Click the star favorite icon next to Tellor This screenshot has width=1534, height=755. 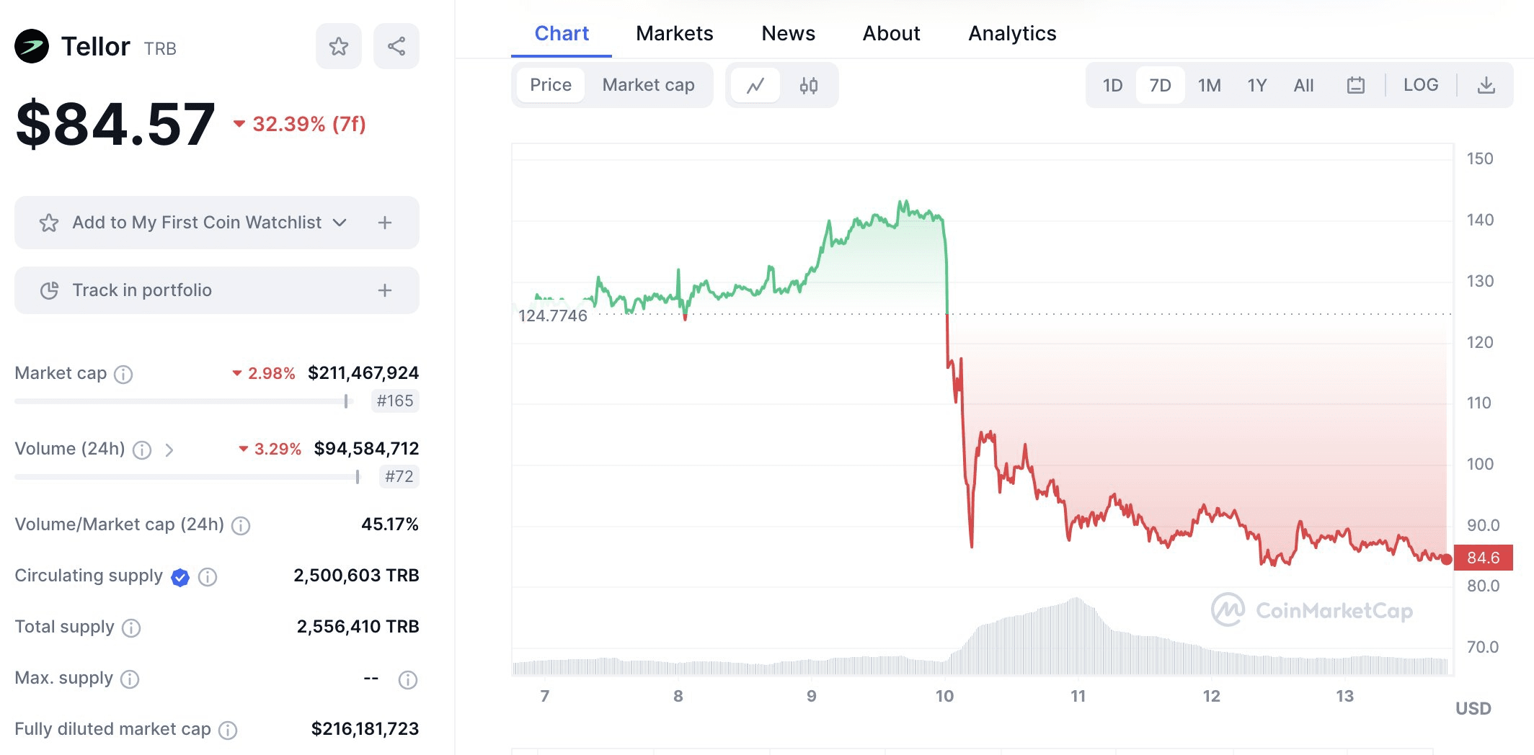point(338,47)
